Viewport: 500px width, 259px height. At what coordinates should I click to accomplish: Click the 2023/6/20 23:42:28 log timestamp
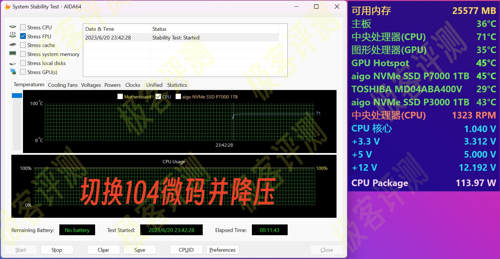click(108, 37)
